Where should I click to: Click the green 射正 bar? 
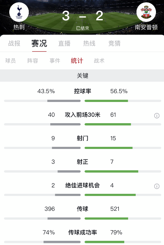[x=112, y=171]
